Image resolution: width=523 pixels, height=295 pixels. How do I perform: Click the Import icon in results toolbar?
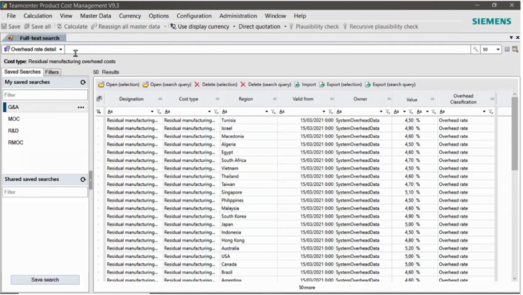(x=297, y=85)
